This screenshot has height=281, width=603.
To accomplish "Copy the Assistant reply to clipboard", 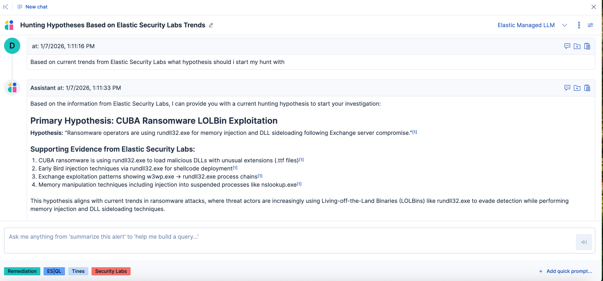I will (587, 88).
